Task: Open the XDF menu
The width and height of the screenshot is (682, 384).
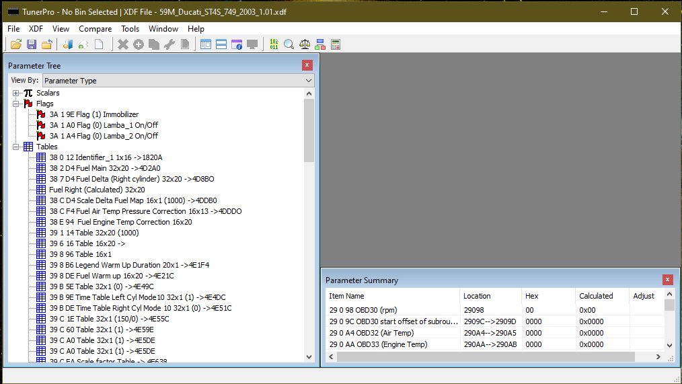Action: 36,29
